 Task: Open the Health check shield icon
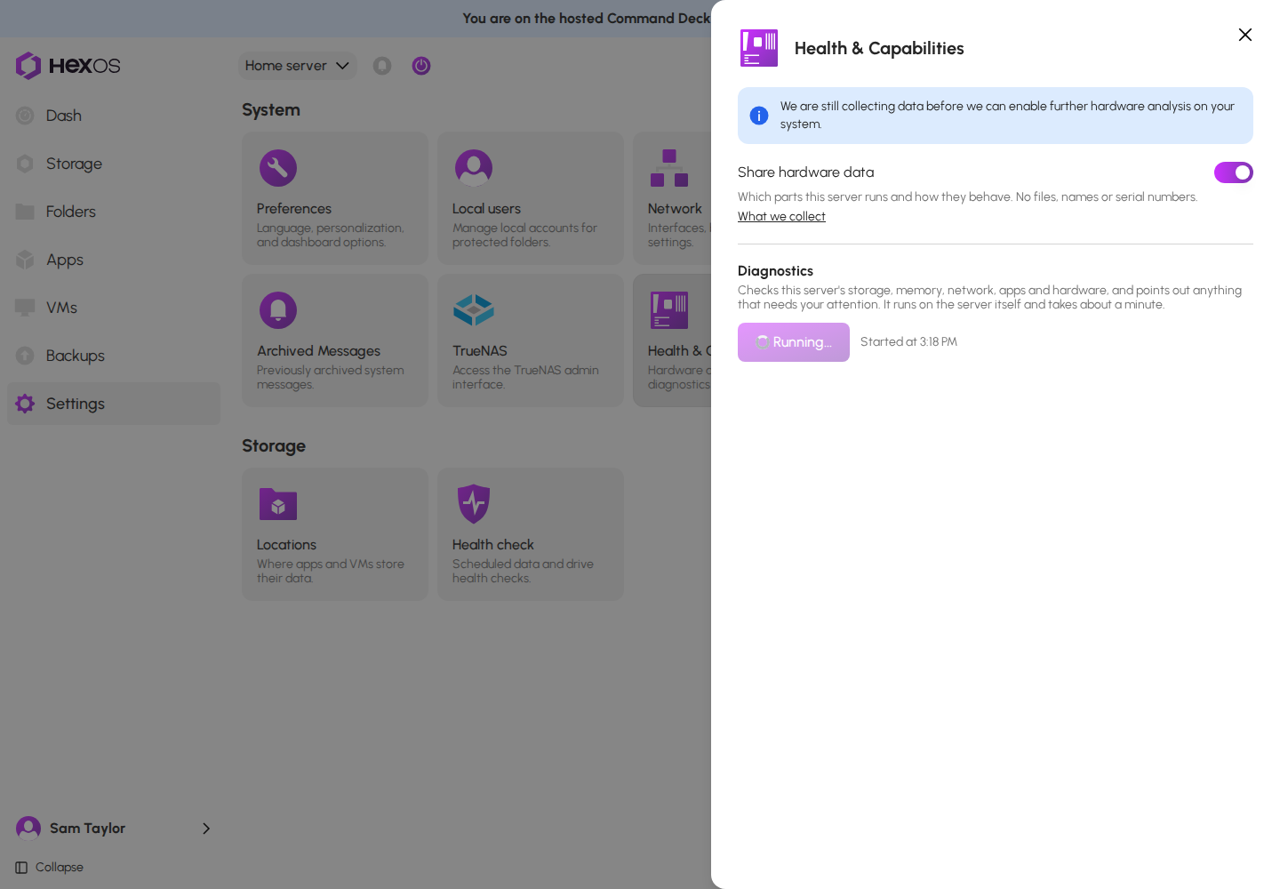pyautogui.click(x=474, y=504)
